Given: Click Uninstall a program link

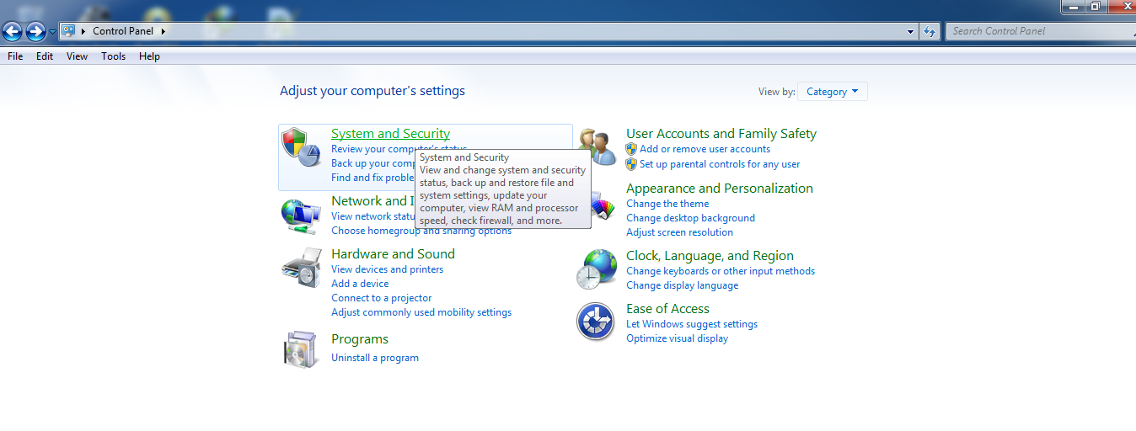Looking at the screenshot, I should click(x=375, y=358).
